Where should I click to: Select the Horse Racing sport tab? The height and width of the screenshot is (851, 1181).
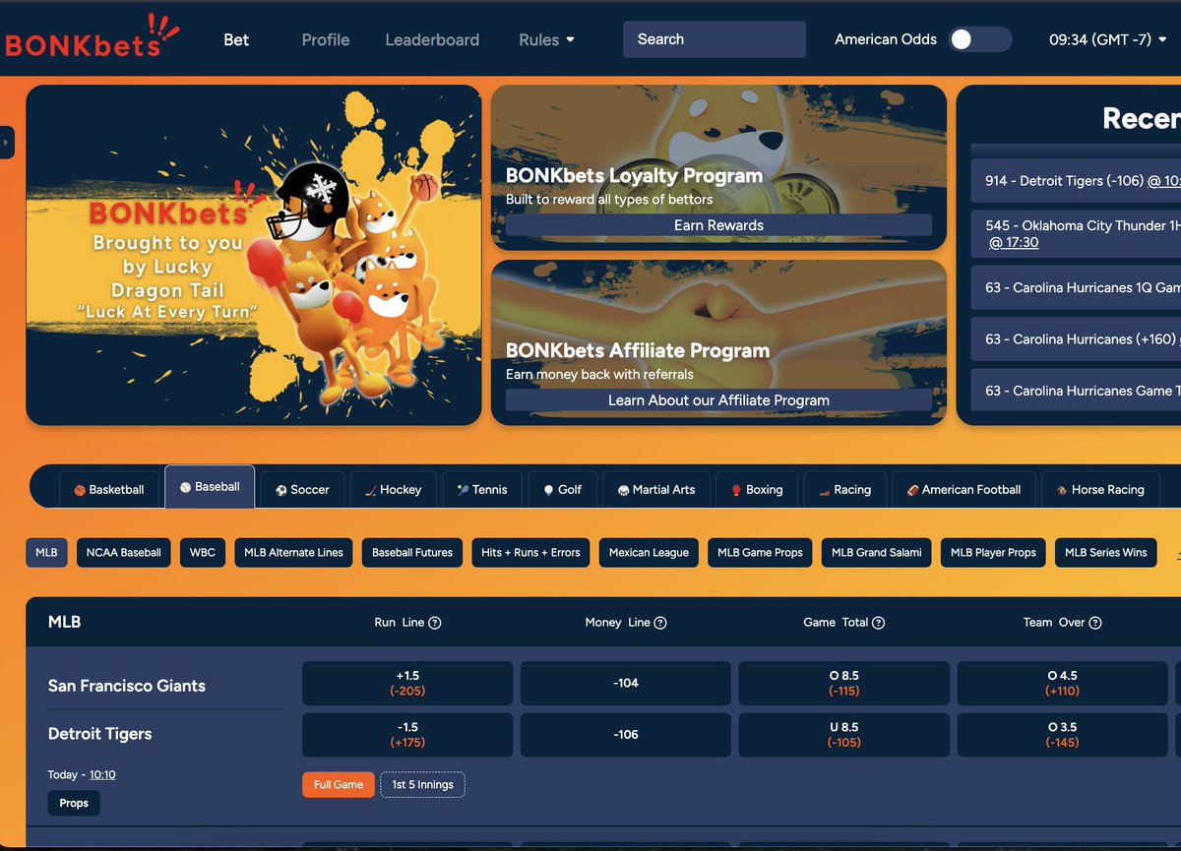1100,489
